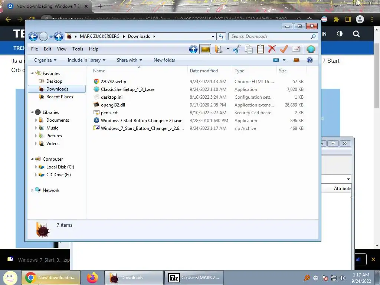380x285 pixels.
Task: Select the file 220742.webp
Action: click(x=114, y=81)
